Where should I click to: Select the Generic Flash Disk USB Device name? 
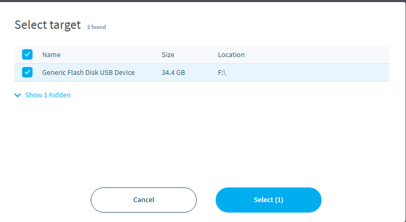(88, 73)
